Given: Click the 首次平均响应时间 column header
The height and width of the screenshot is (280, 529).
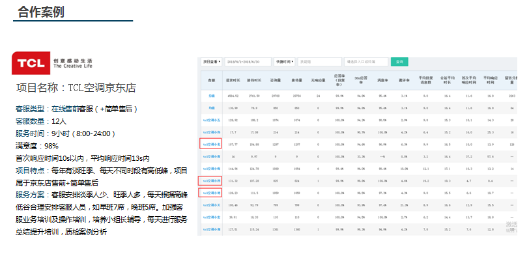Looking at the screenshot, I should point(469,80).
